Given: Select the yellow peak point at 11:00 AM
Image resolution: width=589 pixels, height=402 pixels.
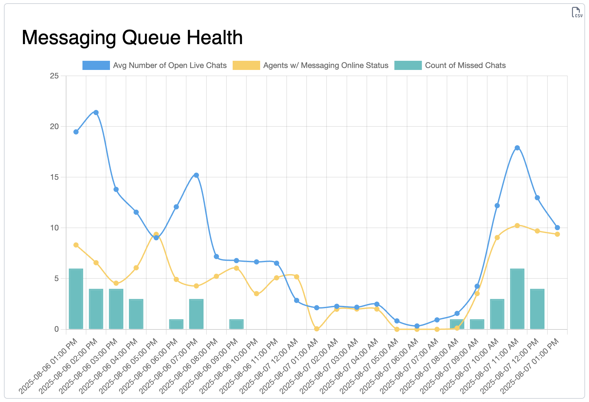Looking at the screenshot, I should pos(518,225).
